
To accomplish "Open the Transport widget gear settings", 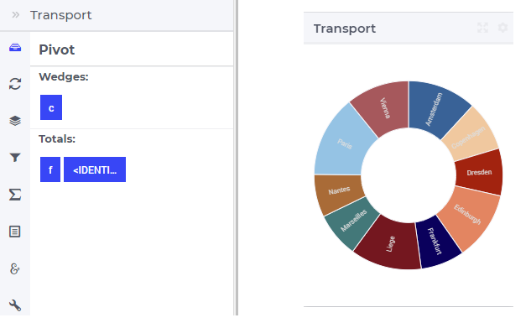I will [502, 28].
